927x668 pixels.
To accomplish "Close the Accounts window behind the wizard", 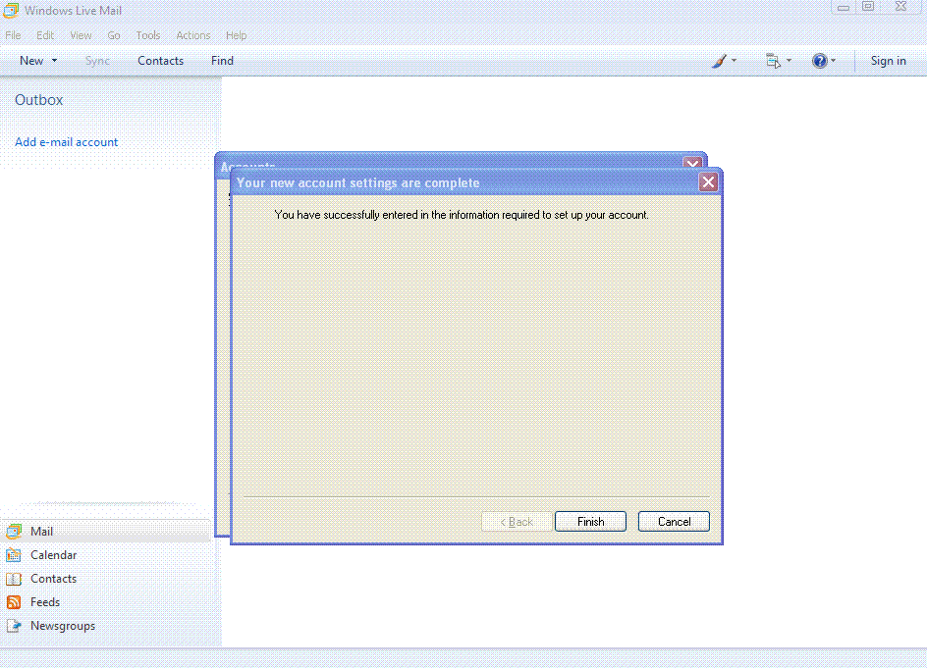I will point(692,163).
